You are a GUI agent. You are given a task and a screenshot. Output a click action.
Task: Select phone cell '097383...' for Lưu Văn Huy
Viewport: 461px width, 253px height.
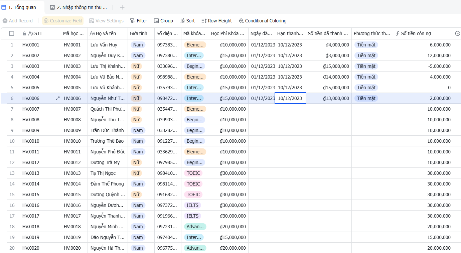tap(168, 45)
